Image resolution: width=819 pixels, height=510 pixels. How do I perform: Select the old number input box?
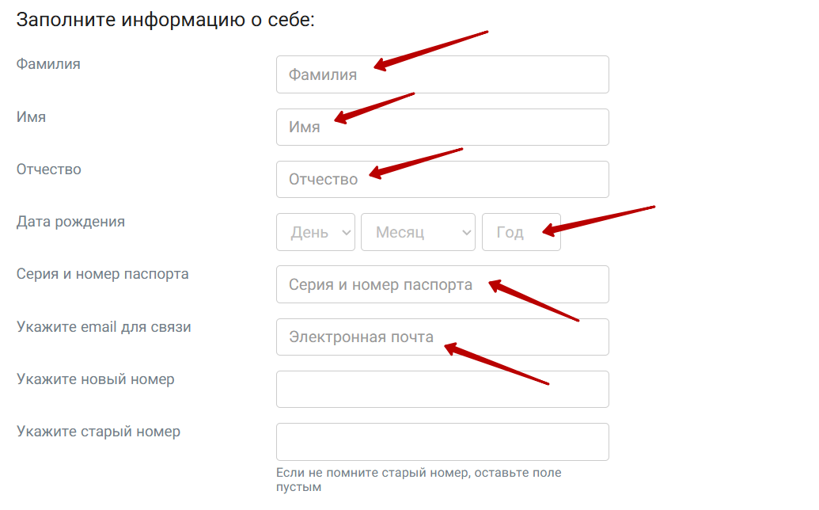pyautogui.click(x=442, y=441)
